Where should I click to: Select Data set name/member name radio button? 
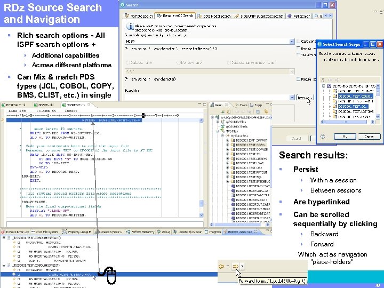pos(229,63)
